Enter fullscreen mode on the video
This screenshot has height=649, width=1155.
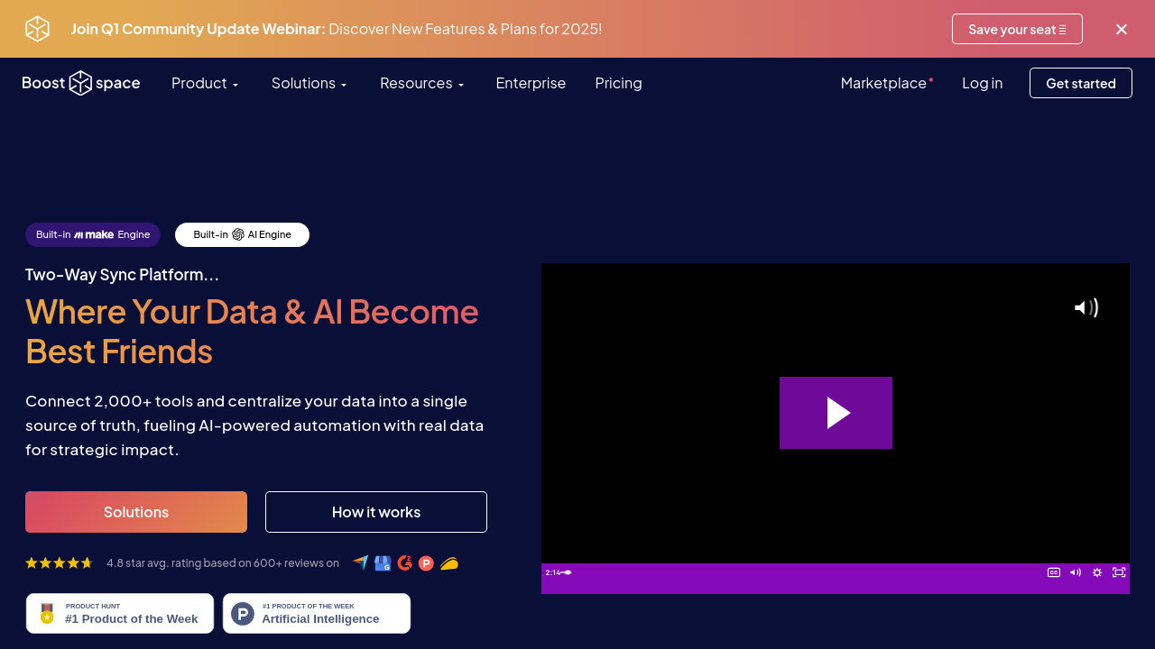(1119, 572)
